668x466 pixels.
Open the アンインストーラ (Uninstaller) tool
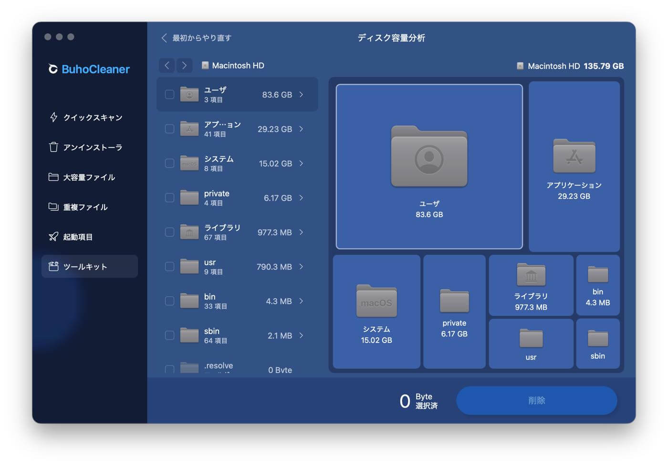pyautogui.click(x=91, y=147)
